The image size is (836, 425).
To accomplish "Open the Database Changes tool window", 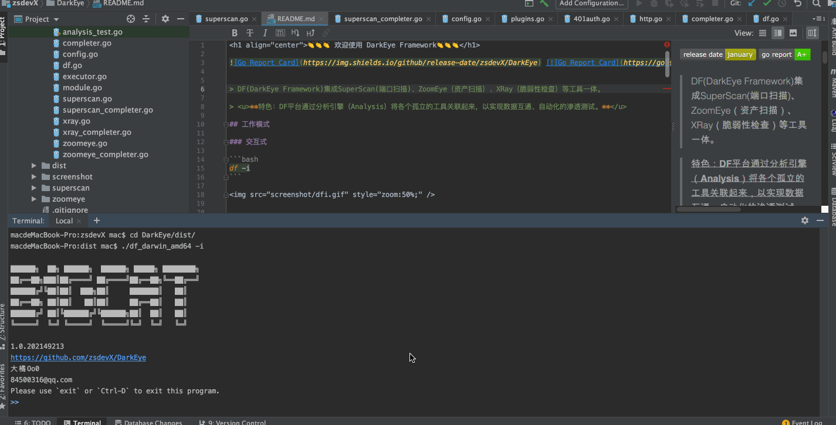I will 148,422.
